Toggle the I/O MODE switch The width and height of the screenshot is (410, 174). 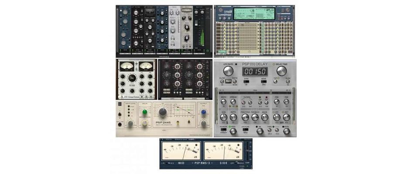[223, 129]
